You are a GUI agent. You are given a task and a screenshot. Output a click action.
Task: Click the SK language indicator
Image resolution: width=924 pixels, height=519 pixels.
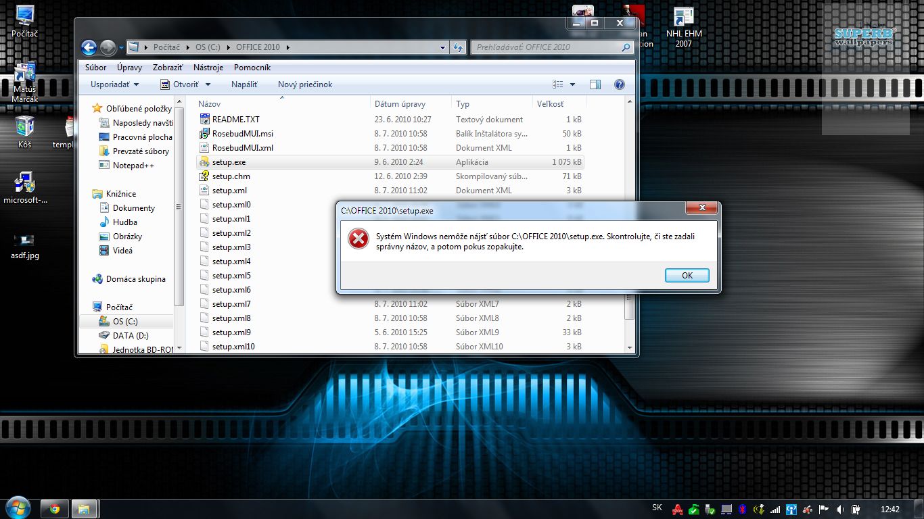point(657,508)
